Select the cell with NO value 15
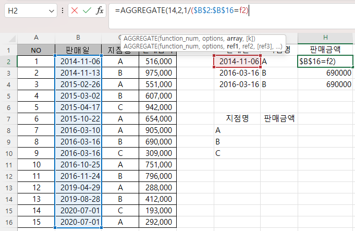The image size is (355, 231). (x=36, y=222)
